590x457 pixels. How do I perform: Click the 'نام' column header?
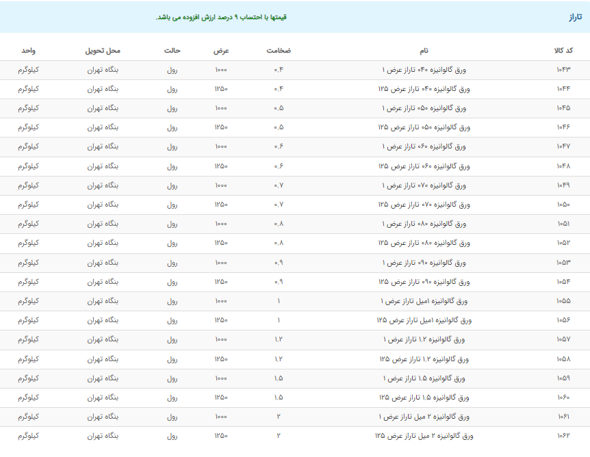pyautogui.click(x=424, y=51)
